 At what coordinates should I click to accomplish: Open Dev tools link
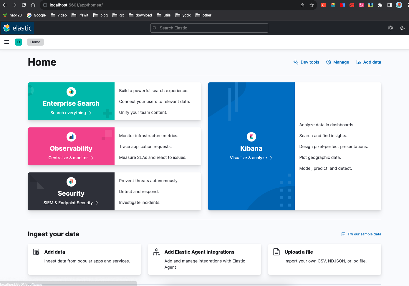306,62
